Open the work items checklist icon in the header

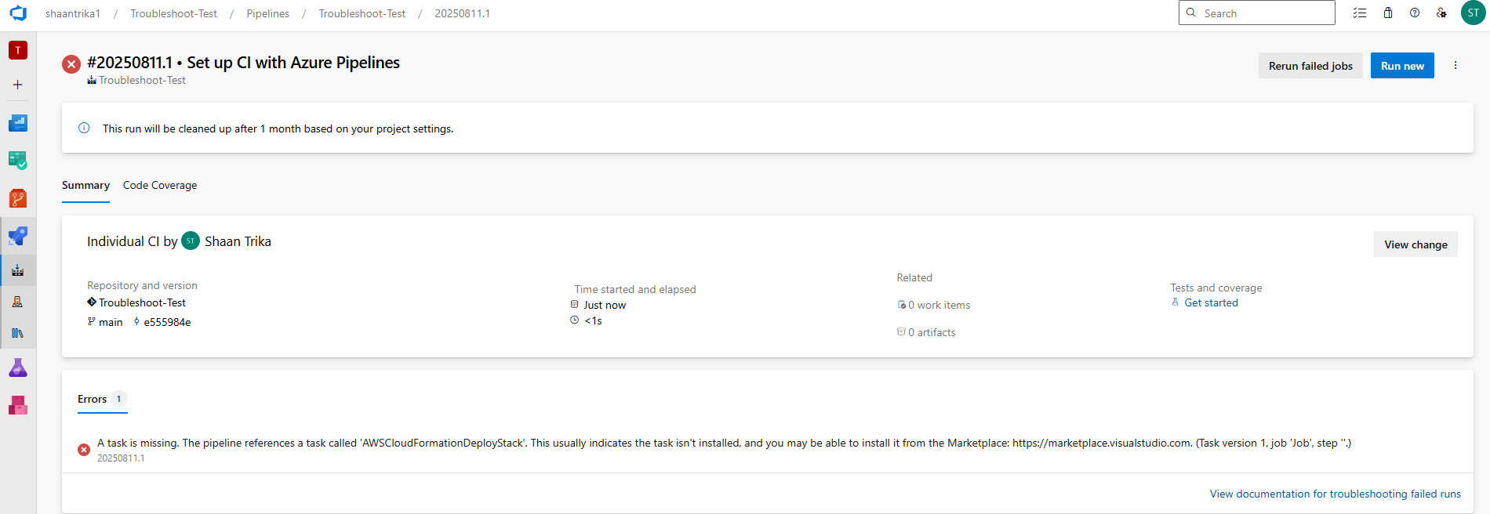coord(1360,13)
